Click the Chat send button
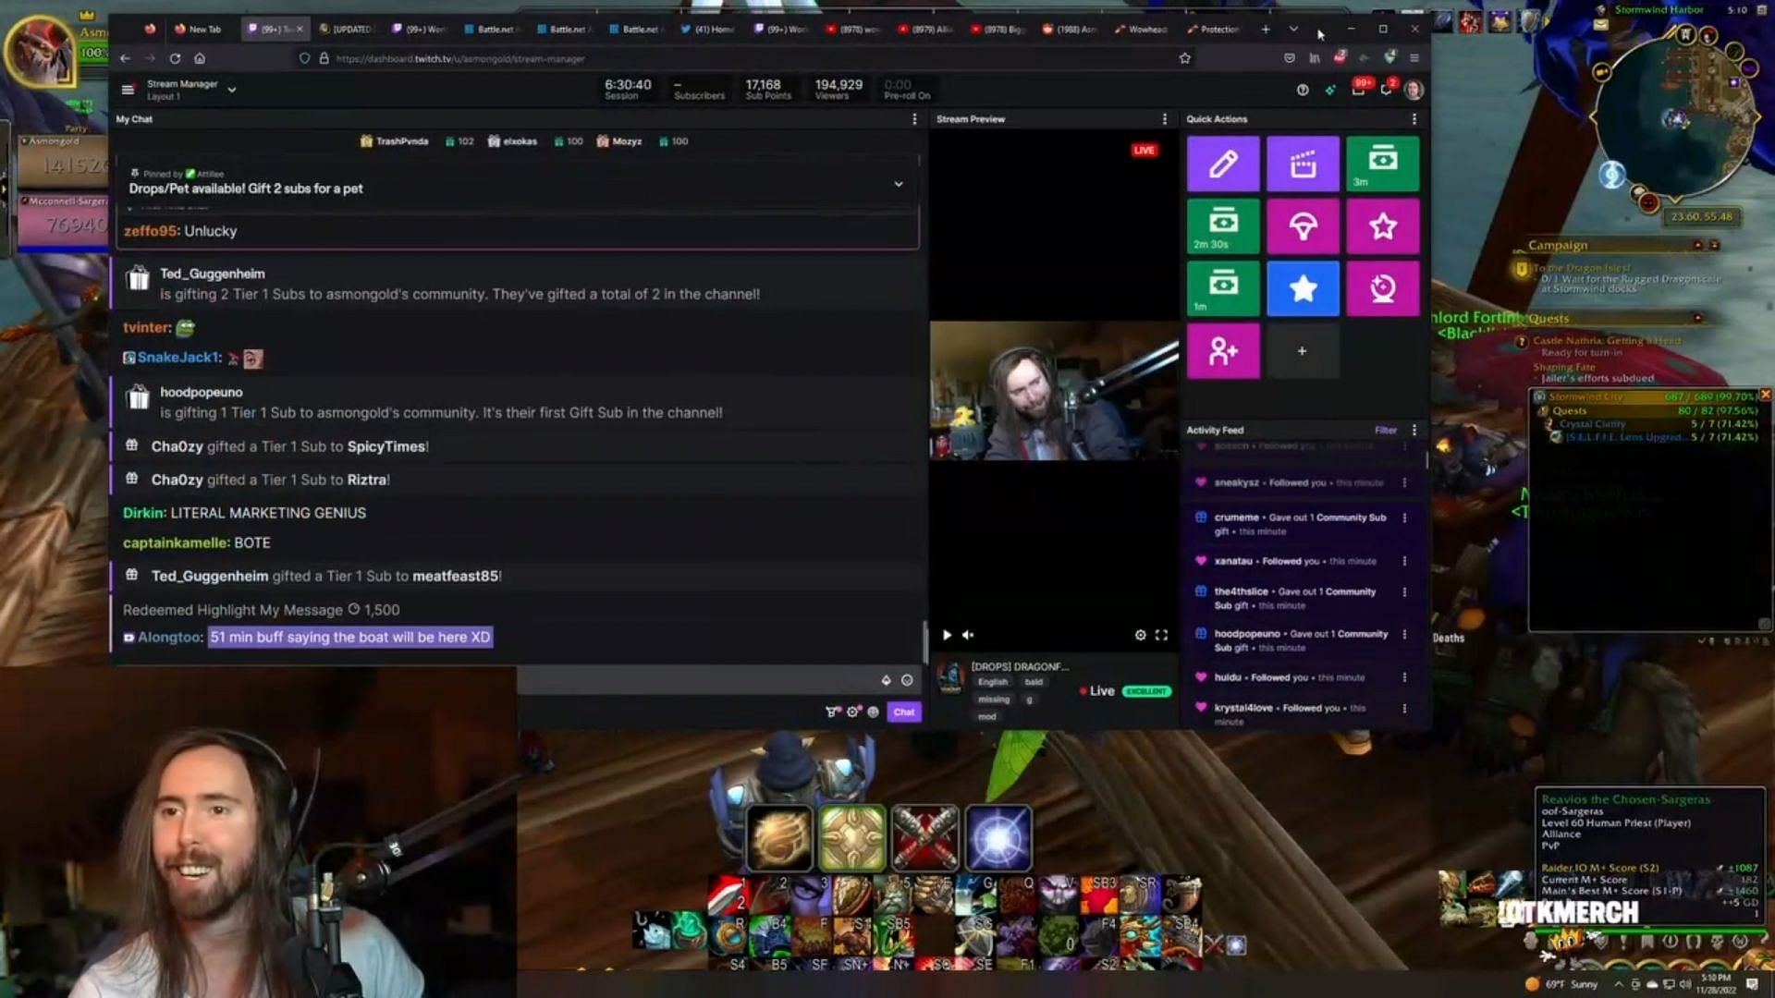The image size is (1775, 998). coord(903,712)
